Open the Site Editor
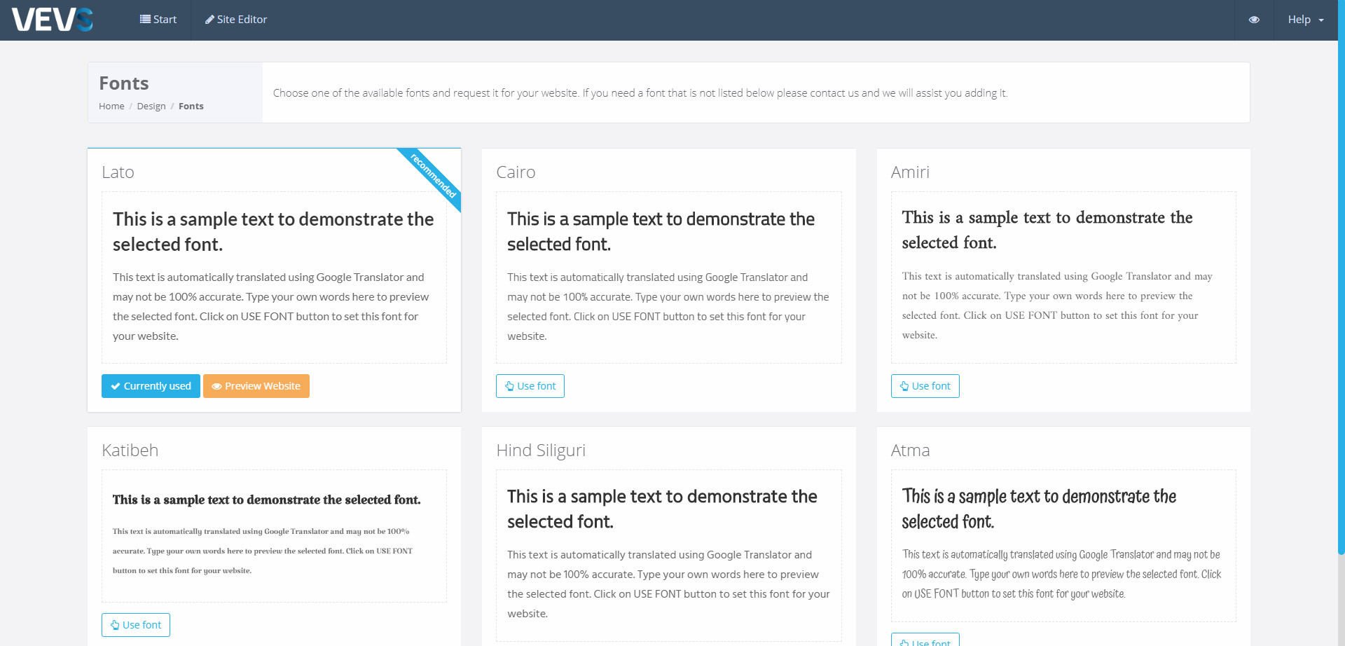This screenshot has height=646, width=1345. [236, 20]
